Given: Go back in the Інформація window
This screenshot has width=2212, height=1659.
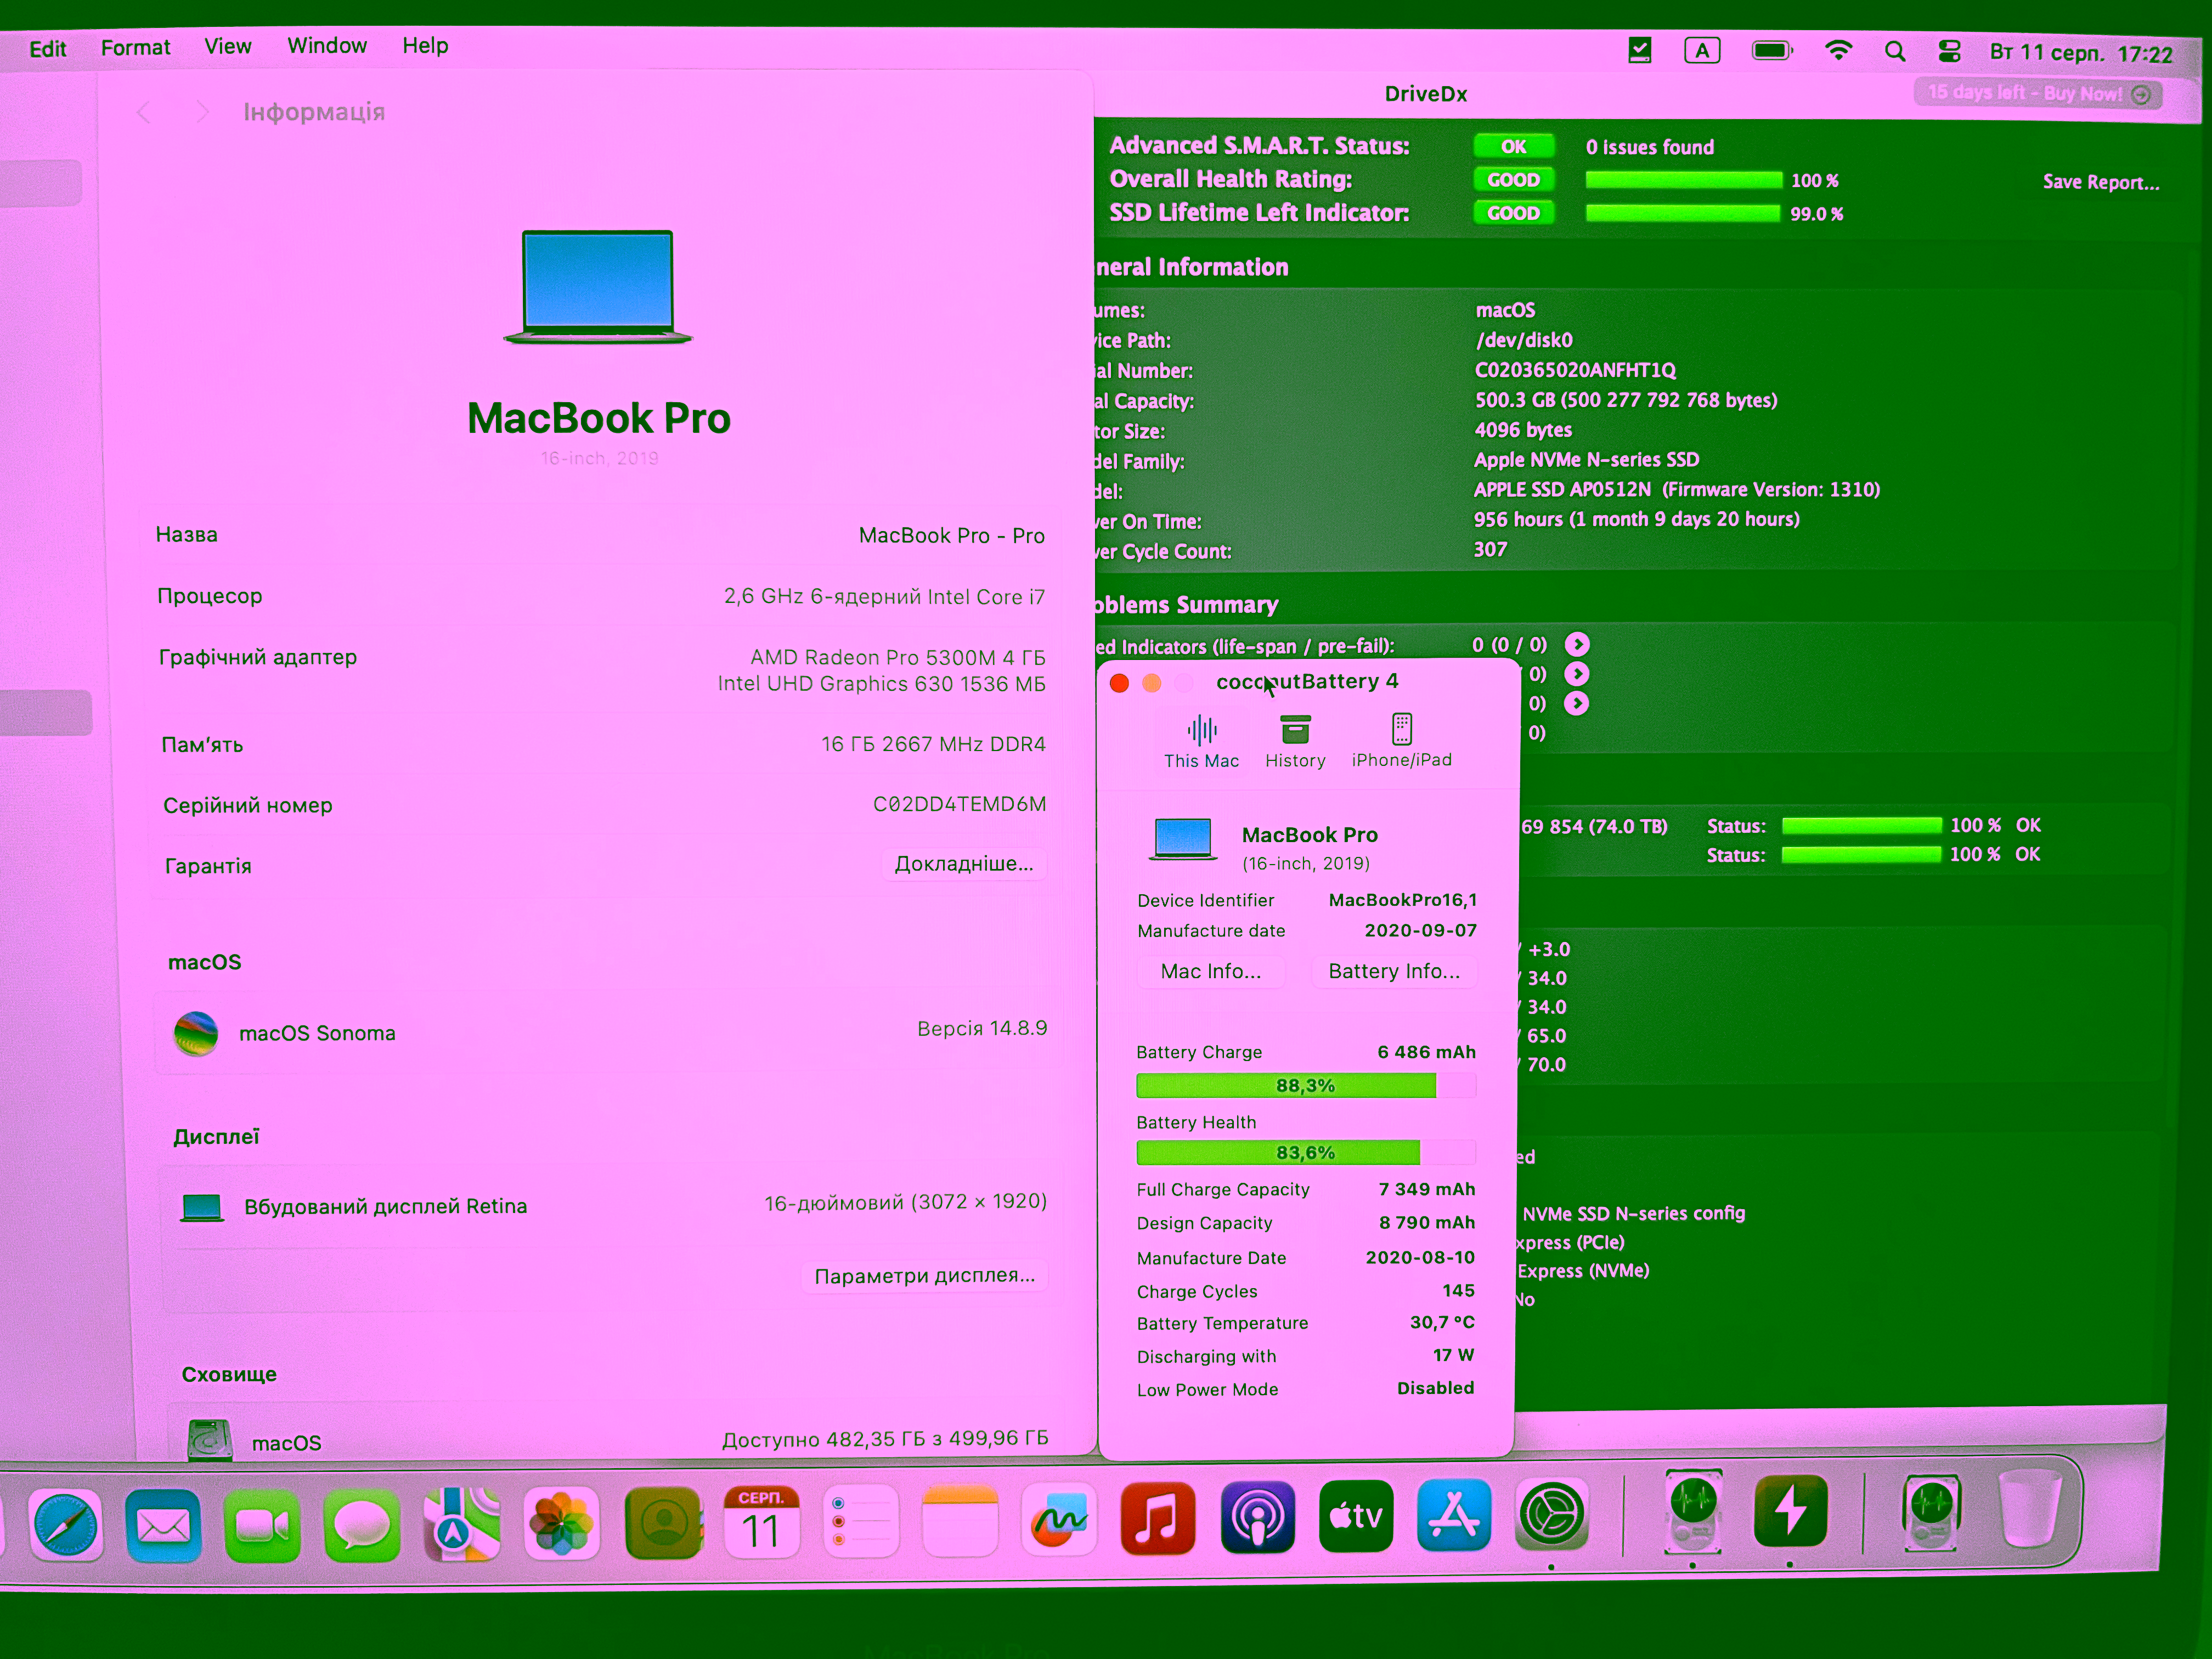Looking at the screenshot, I should (144, 112).
